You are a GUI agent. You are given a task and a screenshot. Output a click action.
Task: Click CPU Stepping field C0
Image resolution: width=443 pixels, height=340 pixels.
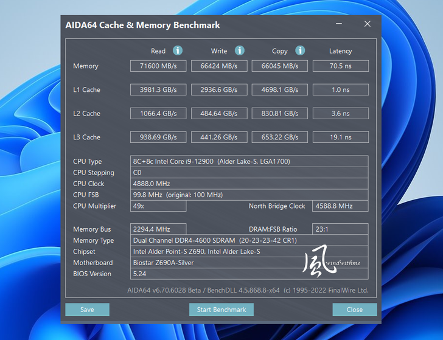tap(249, 172)
